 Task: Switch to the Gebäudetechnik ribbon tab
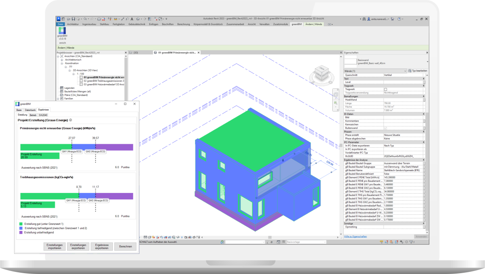[x=137, y=24]
